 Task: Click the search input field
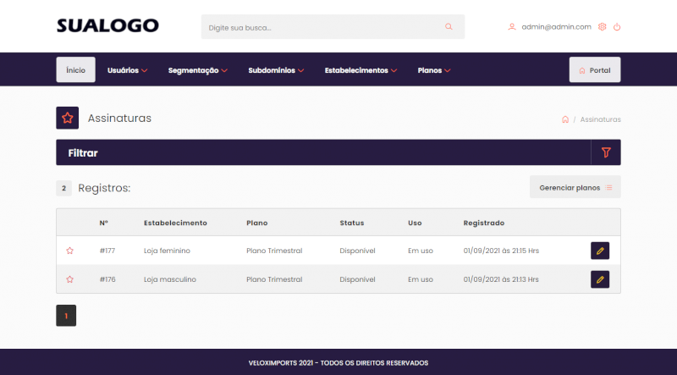[x=322, y=27]
